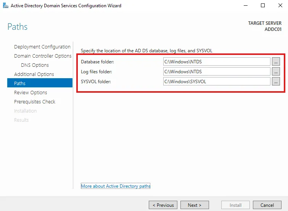
Task: Open the SYSVOL folder browse dialog
Action: coord(276,81)
